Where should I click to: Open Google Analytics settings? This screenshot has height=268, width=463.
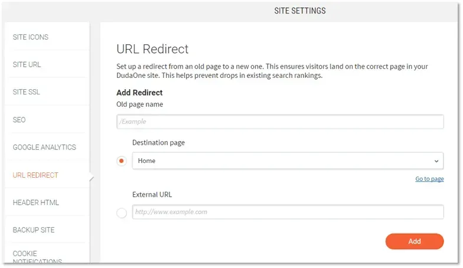(x=44, y=148)
